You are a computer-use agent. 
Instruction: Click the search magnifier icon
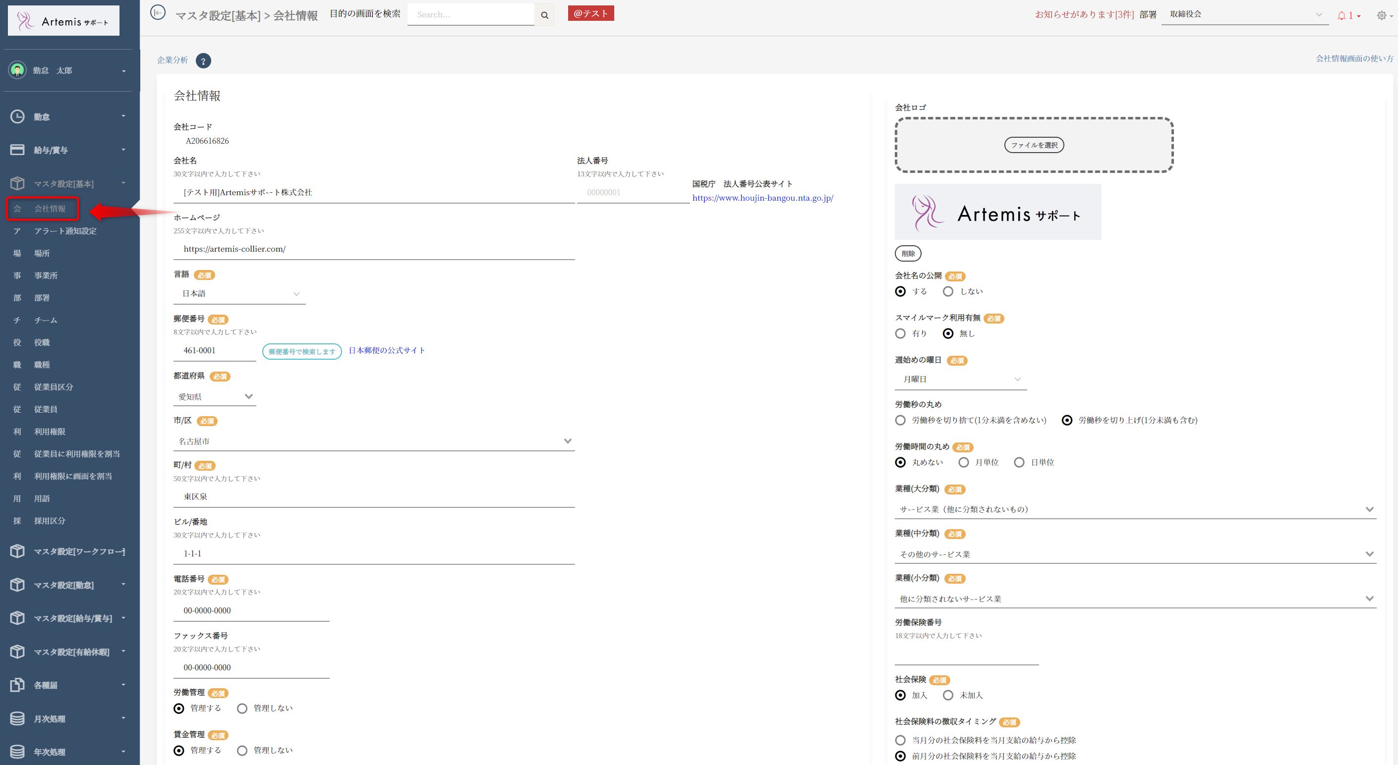(544, 15)
